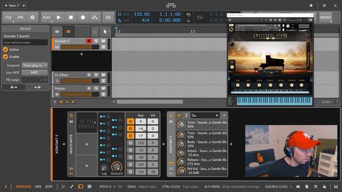Image resolution: width=342 pixels, height=192 pixels.
Task: Solo the Kontakt 5 track
Action: pos(96,41)
